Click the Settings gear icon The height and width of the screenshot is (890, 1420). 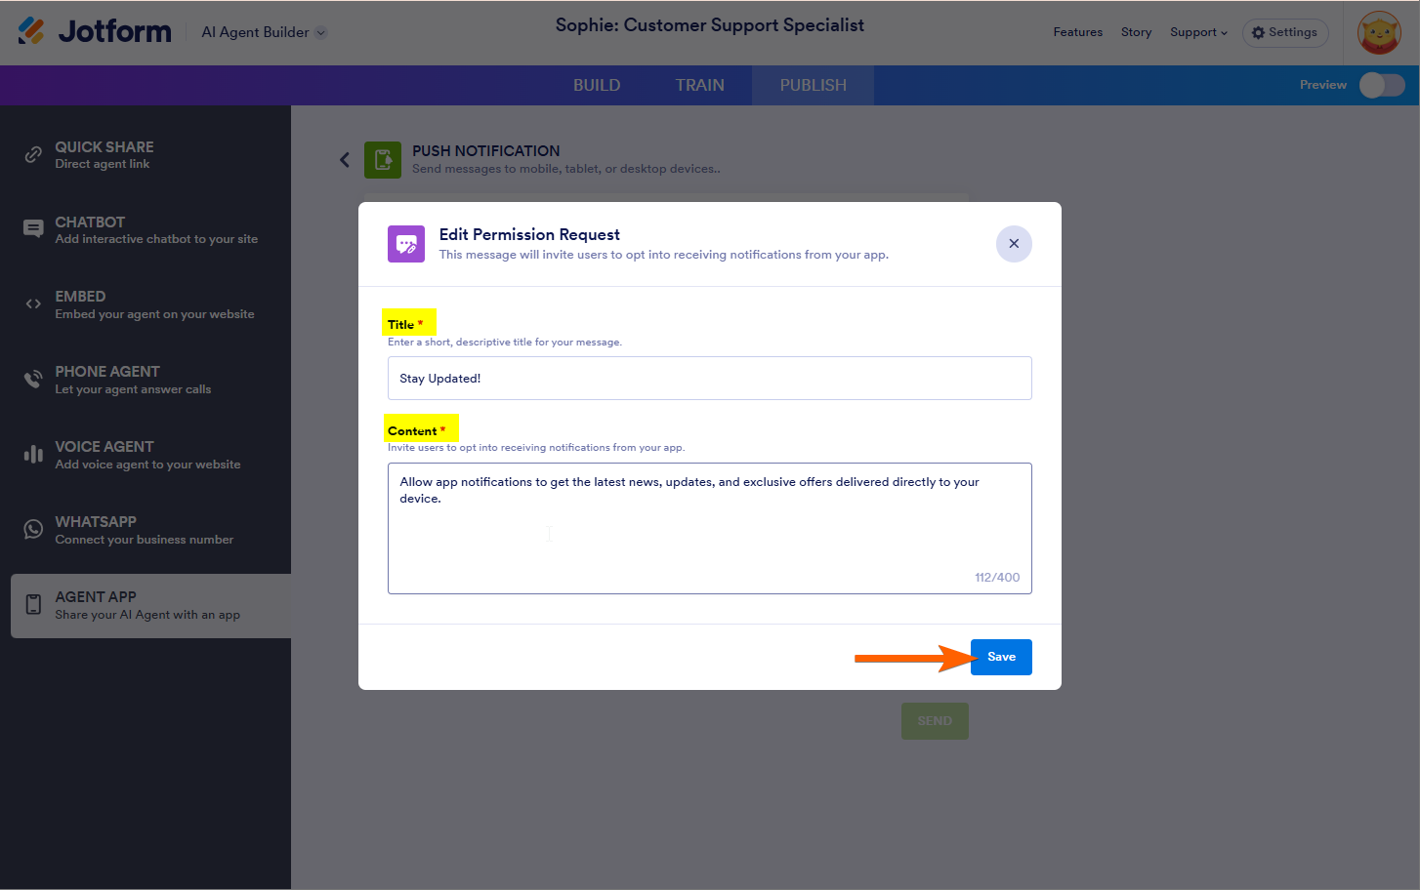pyautogui.click(x=1258, y=32)
